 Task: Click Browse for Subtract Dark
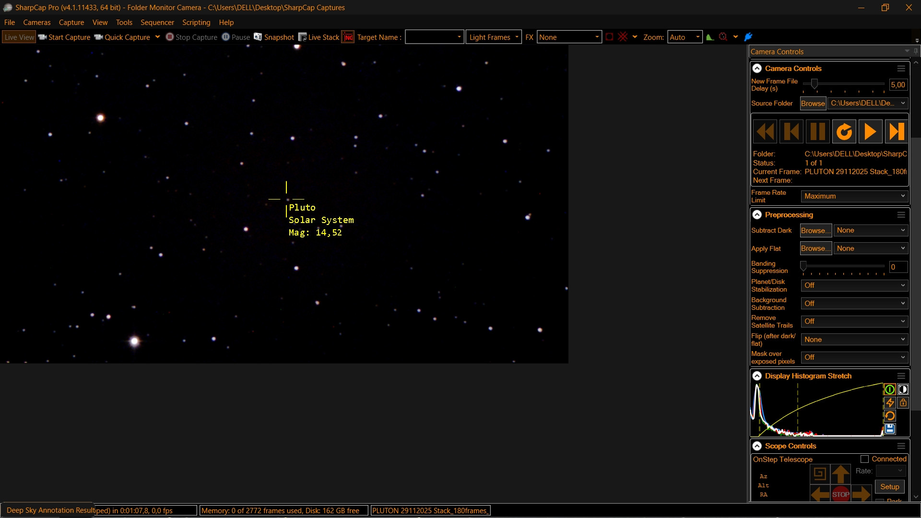pos(816,231)
